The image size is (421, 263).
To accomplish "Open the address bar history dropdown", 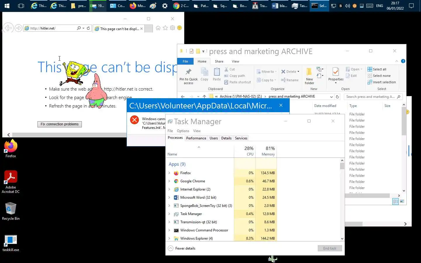I will (x=331, y=97).
